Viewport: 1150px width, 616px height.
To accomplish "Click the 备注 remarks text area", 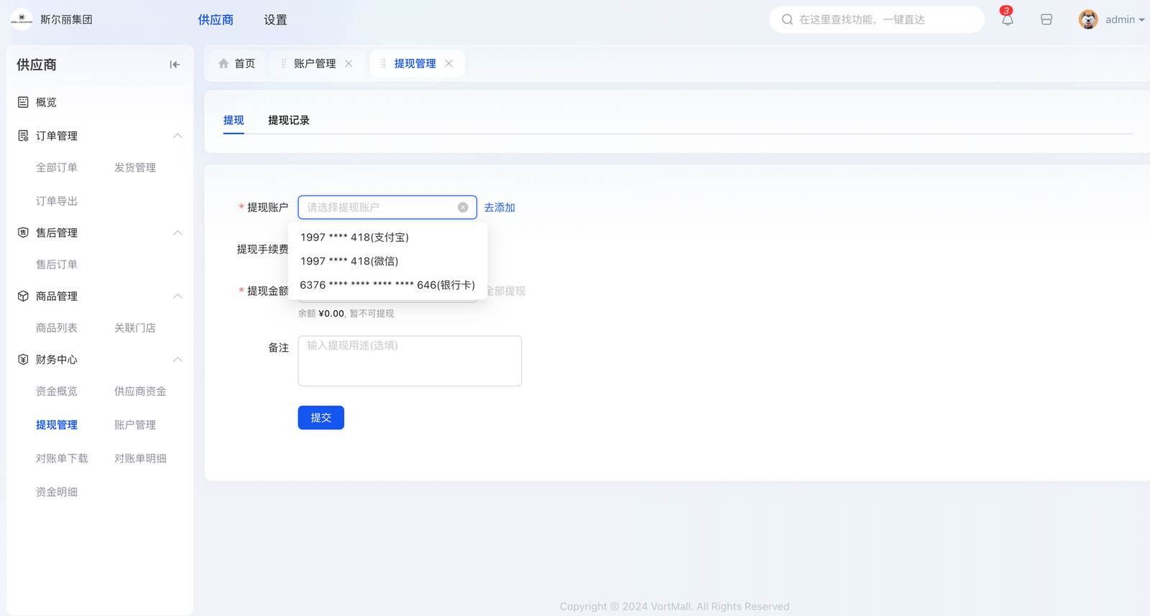I will click(410, 361).
